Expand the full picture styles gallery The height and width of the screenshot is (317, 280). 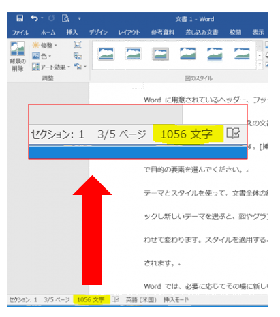260,65
